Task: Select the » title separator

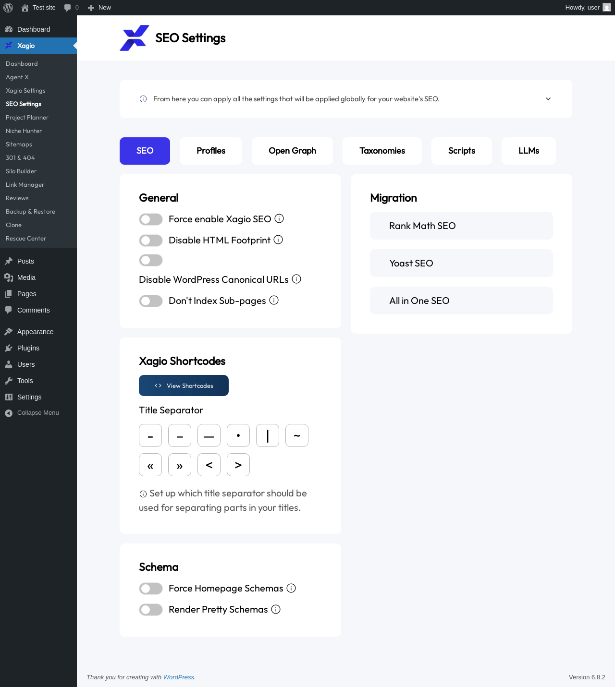Action: point(180,465)
